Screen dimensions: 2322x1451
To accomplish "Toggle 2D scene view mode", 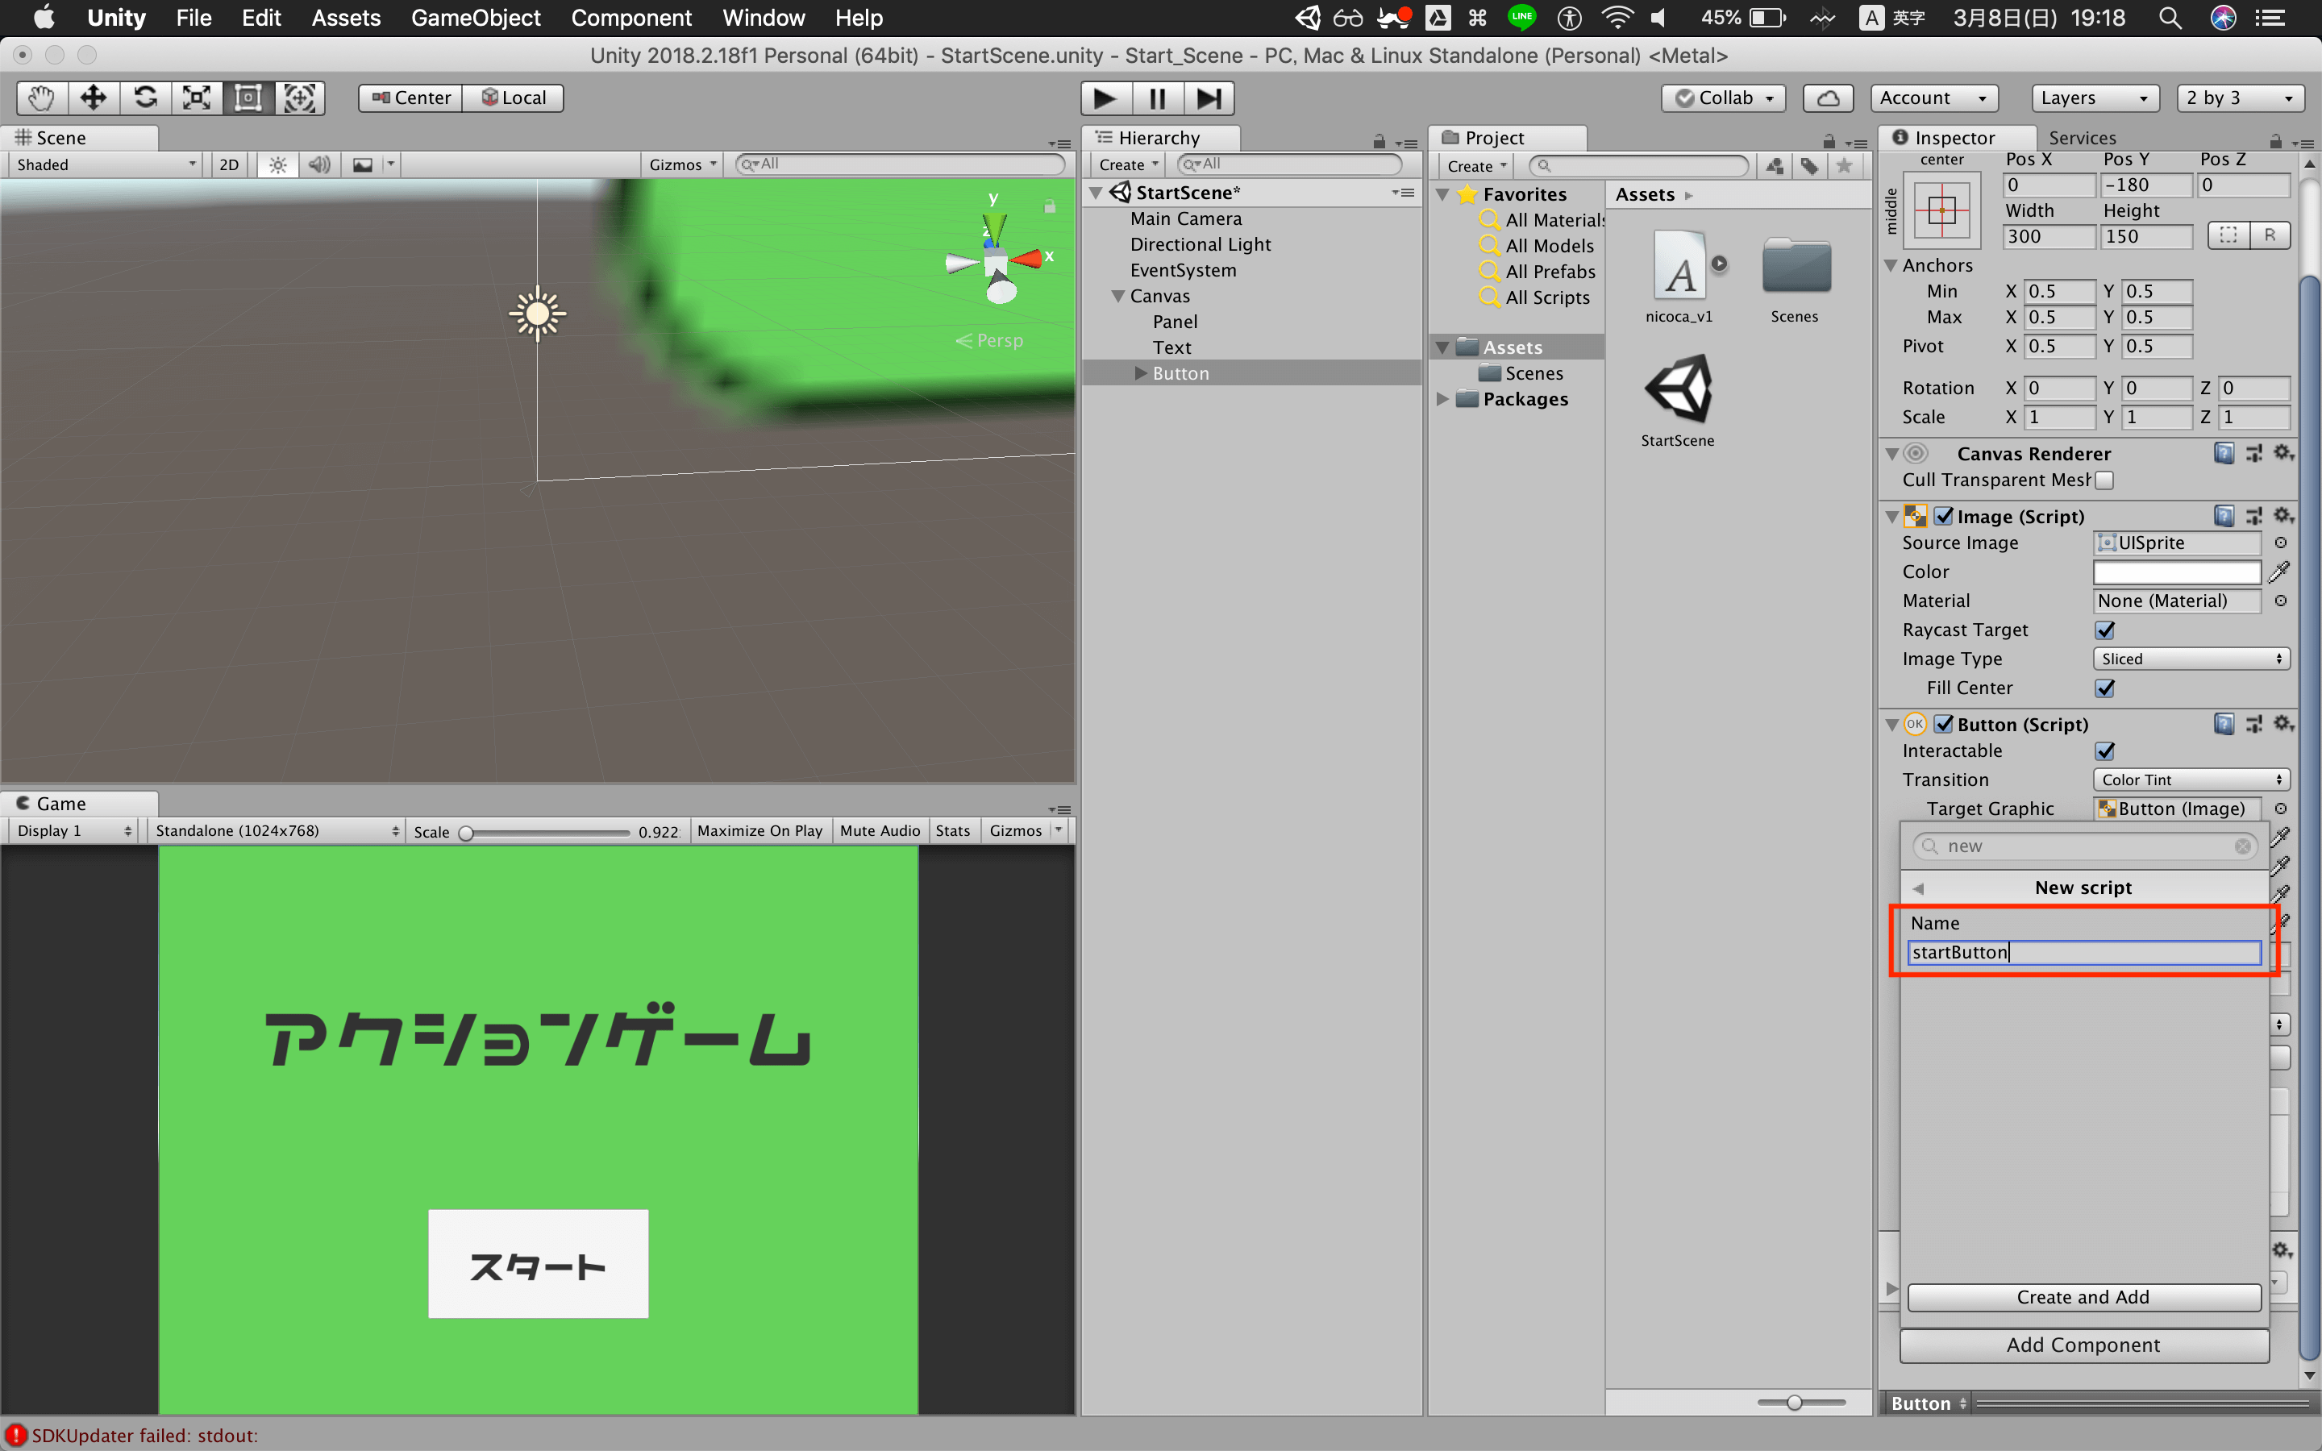I will (x=228, y=165).
